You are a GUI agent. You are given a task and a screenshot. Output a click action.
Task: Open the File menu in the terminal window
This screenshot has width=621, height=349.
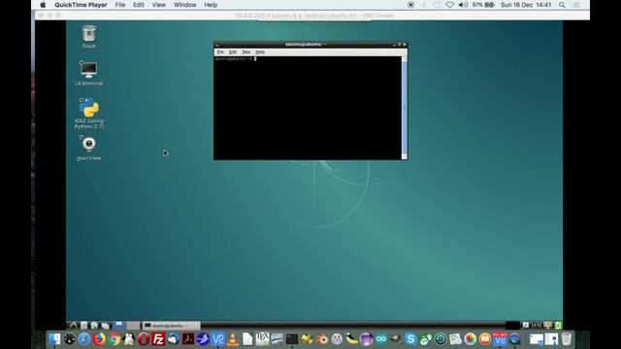click(x=220, y=52)
